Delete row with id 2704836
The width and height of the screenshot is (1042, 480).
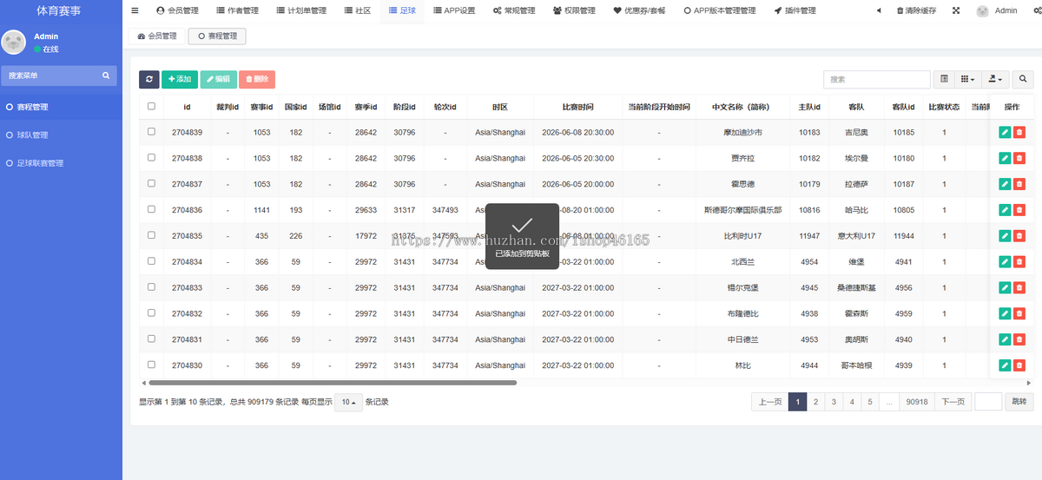pyautogui.click(x=1019, y=210)
